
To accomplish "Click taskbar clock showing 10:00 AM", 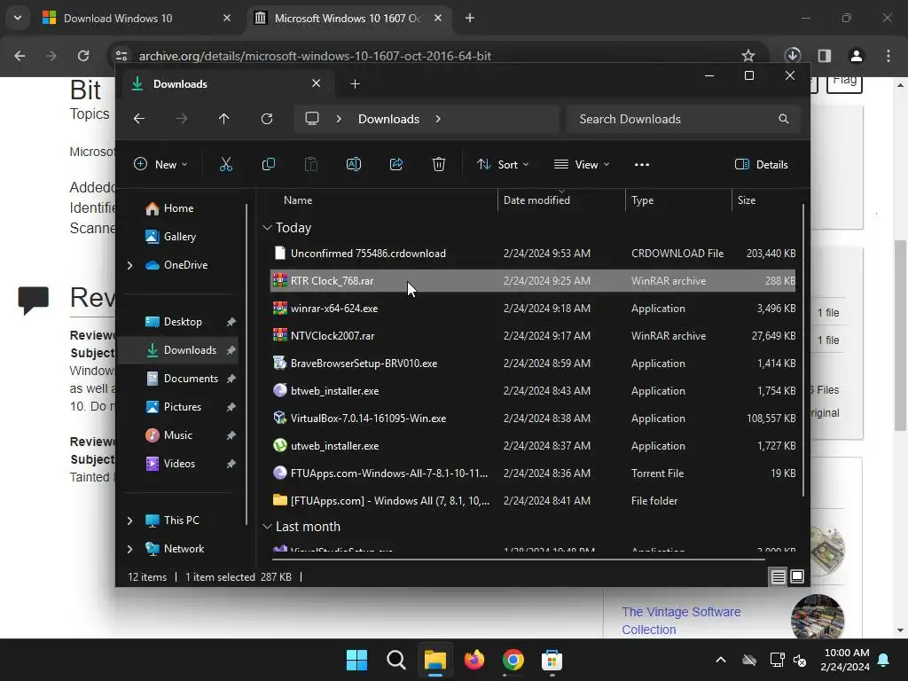I will [x=845, y=660].
